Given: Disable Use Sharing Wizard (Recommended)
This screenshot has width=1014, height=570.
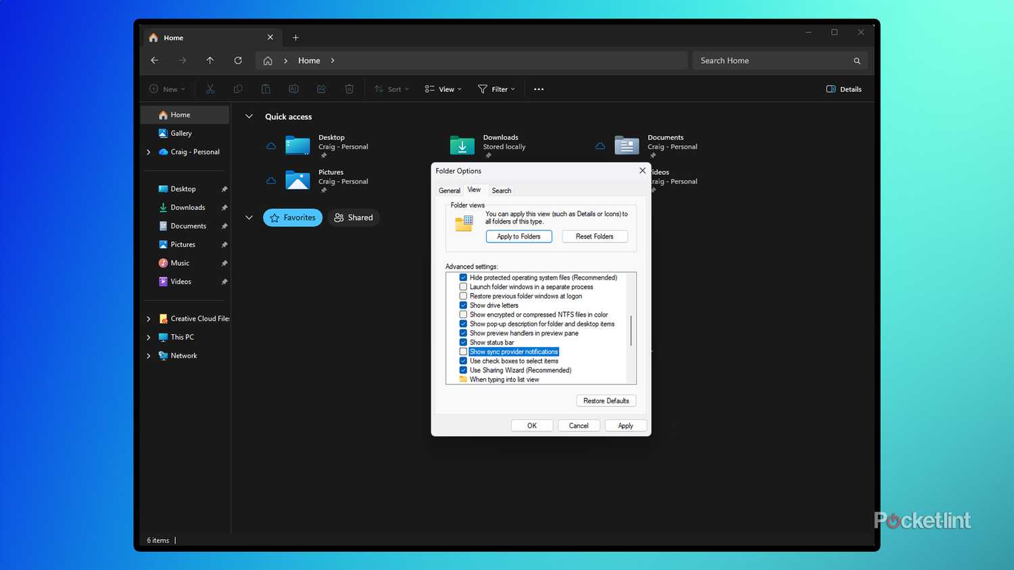Looking at the screenshot, I should coord(463,370).
